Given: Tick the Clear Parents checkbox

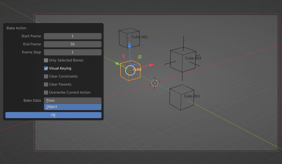Looking at the screenshot, I should coord(46,85).
